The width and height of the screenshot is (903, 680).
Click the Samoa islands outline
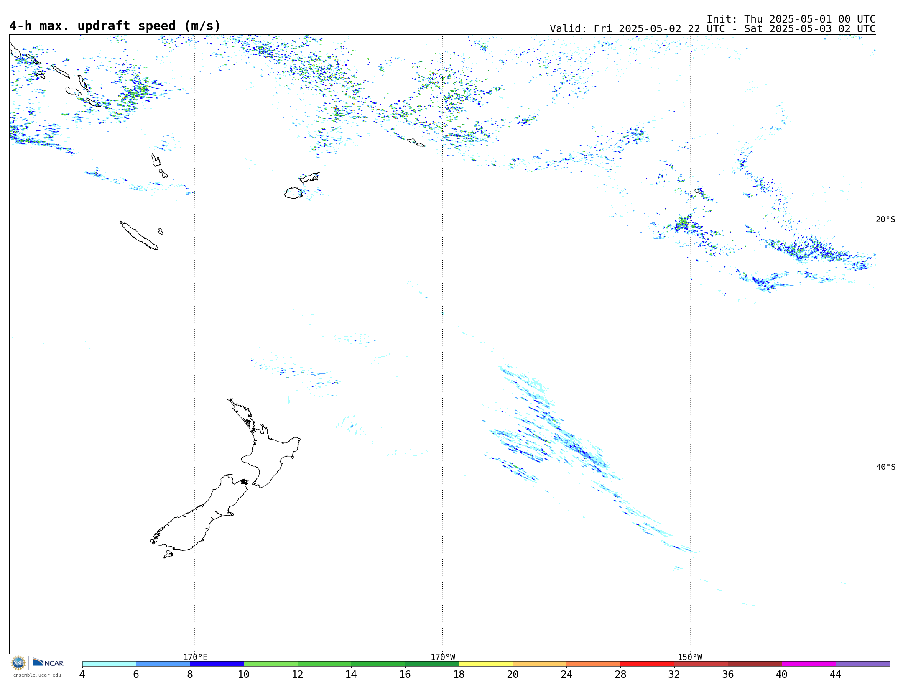[x=416, y=143]
